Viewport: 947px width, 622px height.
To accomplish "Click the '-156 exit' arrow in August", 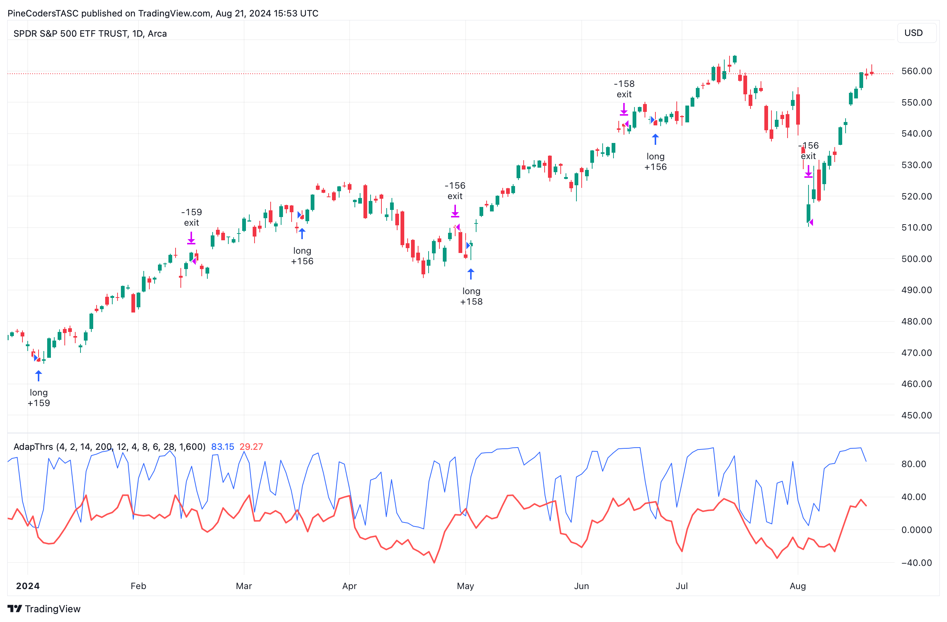I will point(808,171).
